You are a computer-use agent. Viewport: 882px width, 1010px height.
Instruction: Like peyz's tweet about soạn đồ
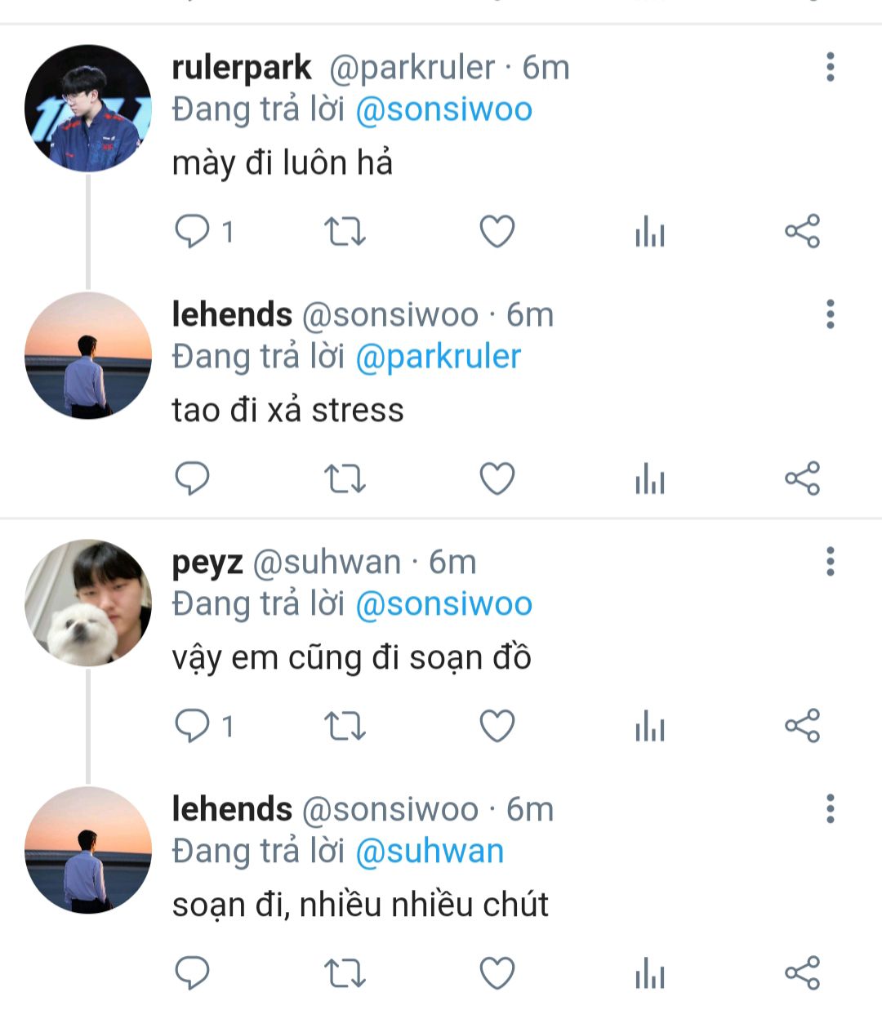point(497,726)
